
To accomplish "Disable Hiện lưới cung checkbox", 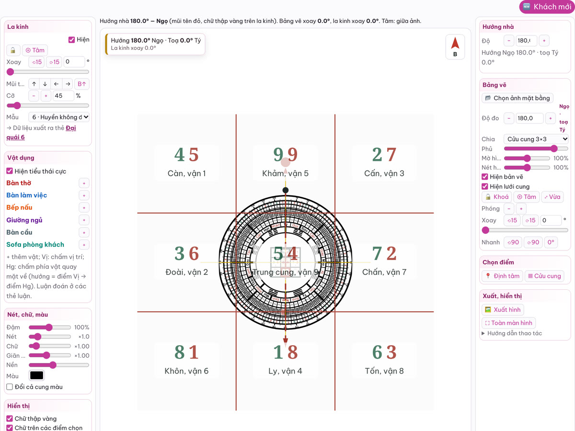I will [485, 187].
